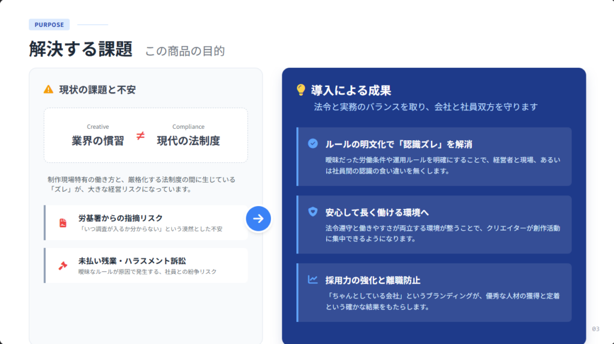Click the 業界の慣習 text under Creative
This screenshot has height=344, width=614.
(98, 141)
